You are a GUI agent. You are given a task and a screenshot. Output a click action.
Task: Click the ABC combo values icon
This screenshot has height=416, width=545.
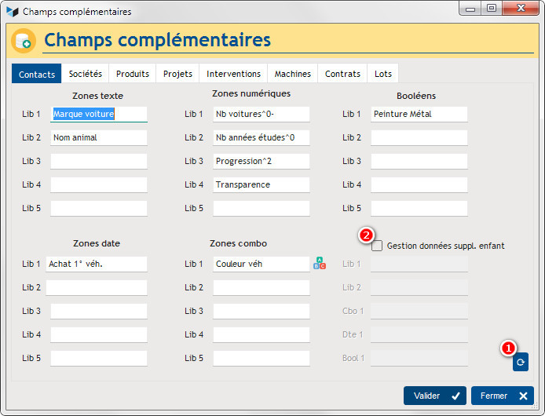pos(319,263)
